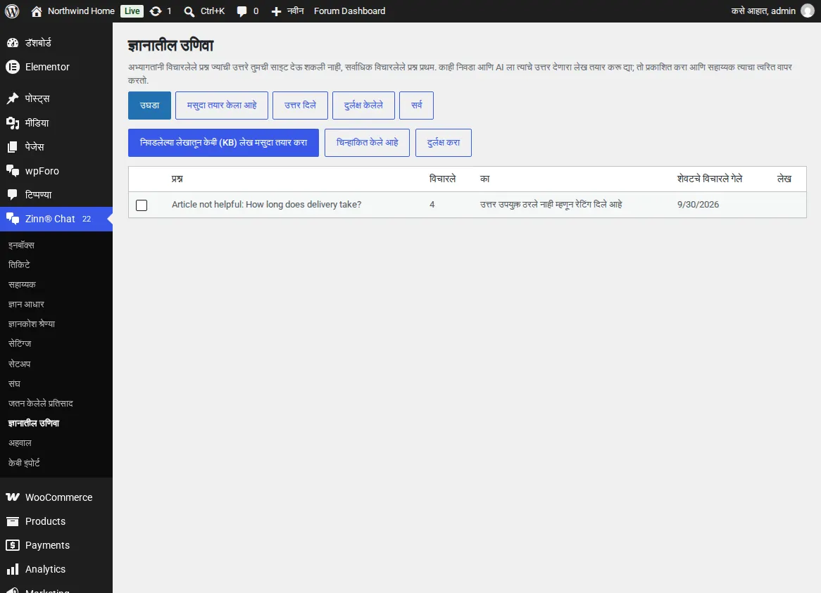
Task: Open Elementor from sidebar icon
Action: 13,67
